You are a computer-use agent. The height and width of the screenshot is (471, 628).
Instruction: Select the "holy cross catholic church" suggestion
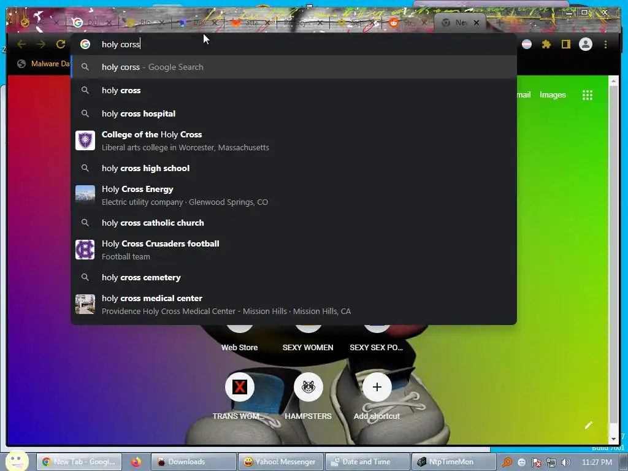294,223
